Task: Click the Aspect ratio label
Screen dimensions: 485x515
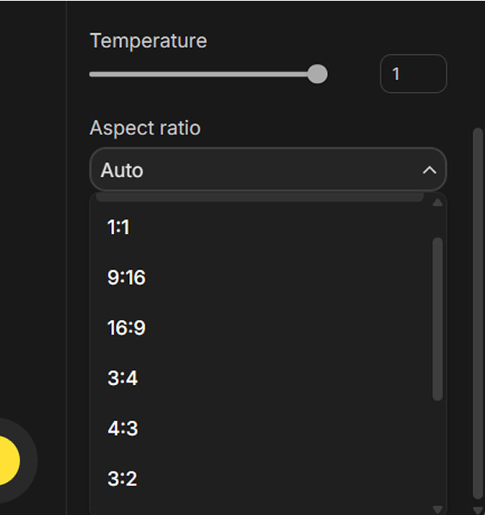Action: pos(145,128)
